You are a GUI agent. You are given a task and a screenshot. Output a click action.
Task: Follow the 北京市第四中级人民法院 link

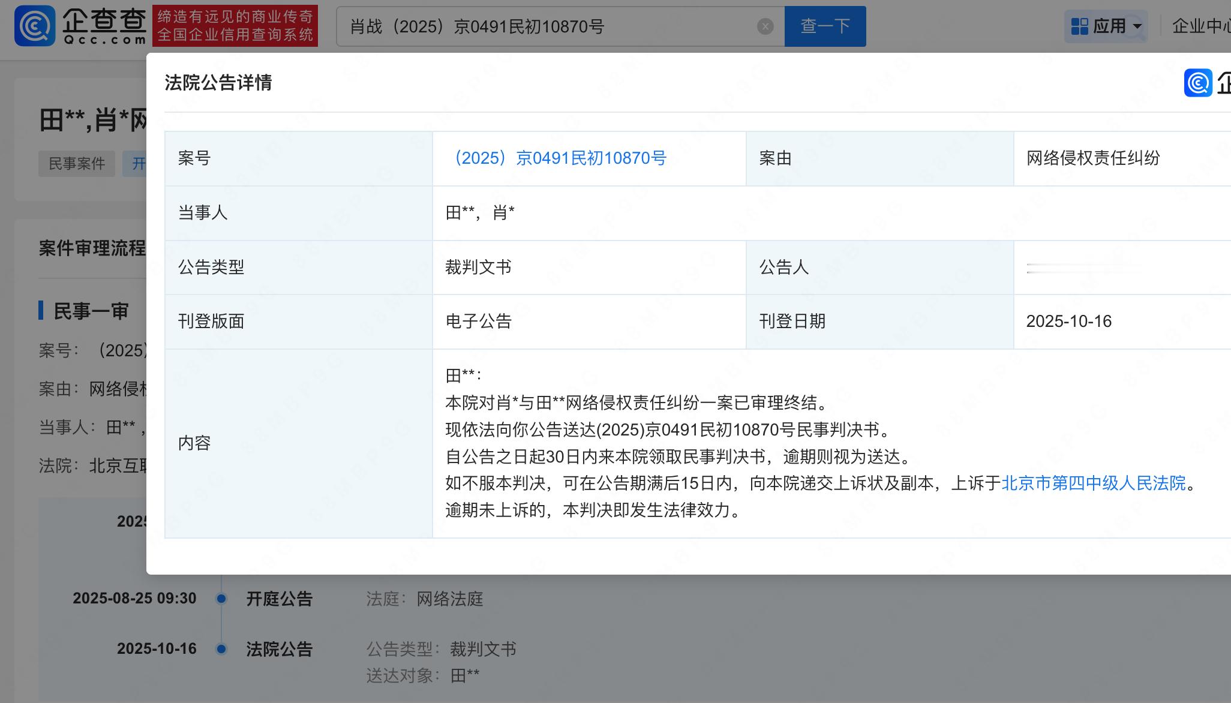click(x=1093, y=483)
